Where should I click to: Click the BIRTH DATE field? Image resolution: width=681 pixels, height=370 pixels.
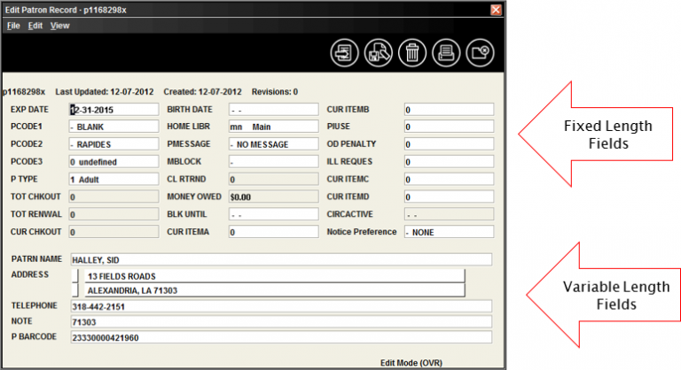pyautogui.click(x=272, y=110)
